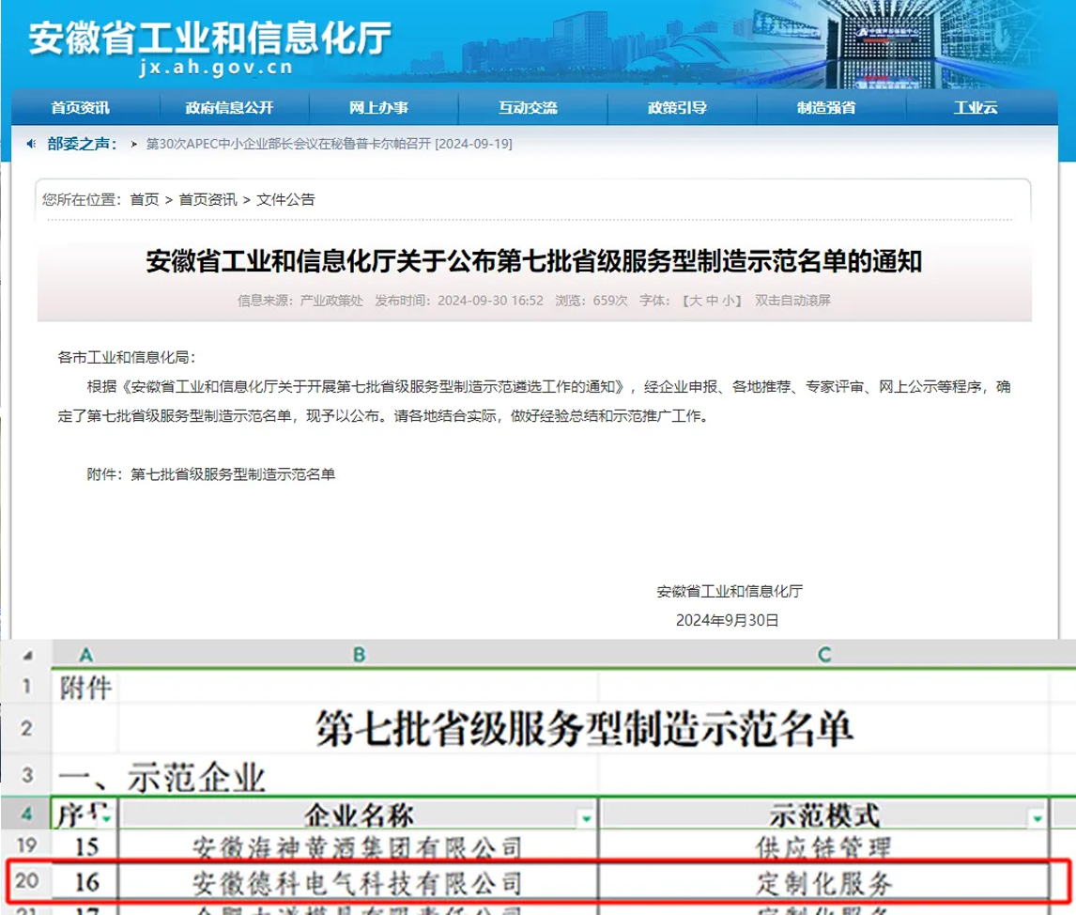Set font size to 大
1076x915 pixels.
pos(695,301)
